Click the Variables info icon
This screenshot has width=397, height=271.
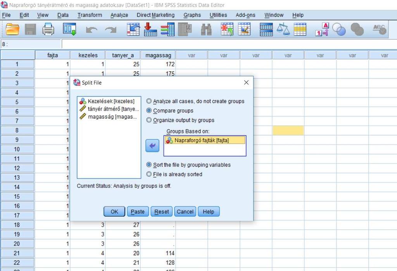pyautogui.click(x=167, y=29)
